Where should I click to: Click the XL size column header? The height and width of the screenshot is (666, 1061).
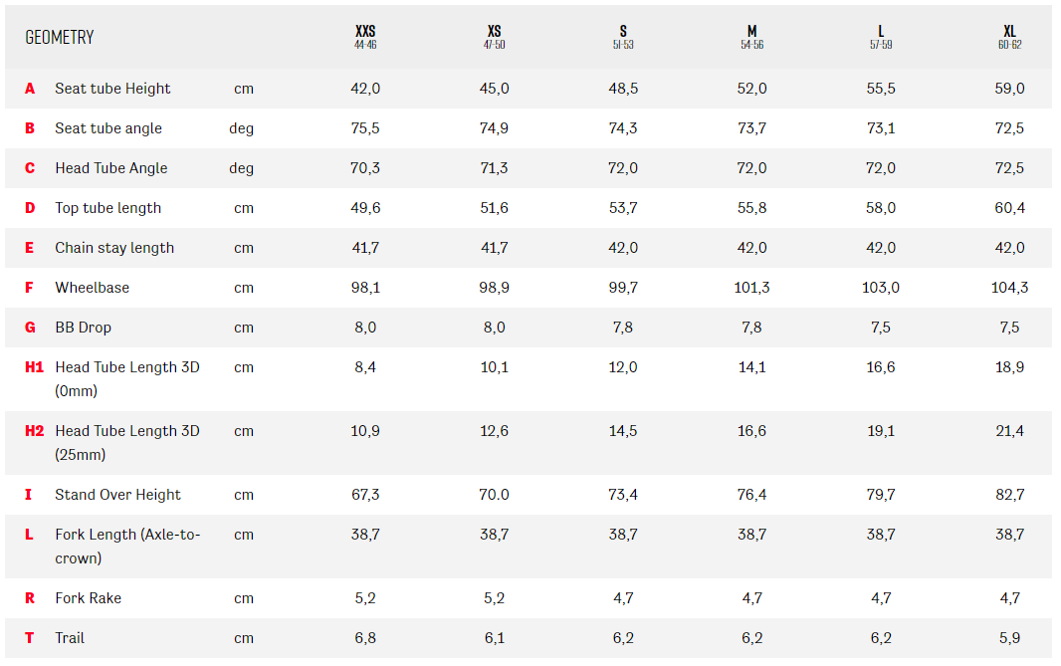(1009, 37)
